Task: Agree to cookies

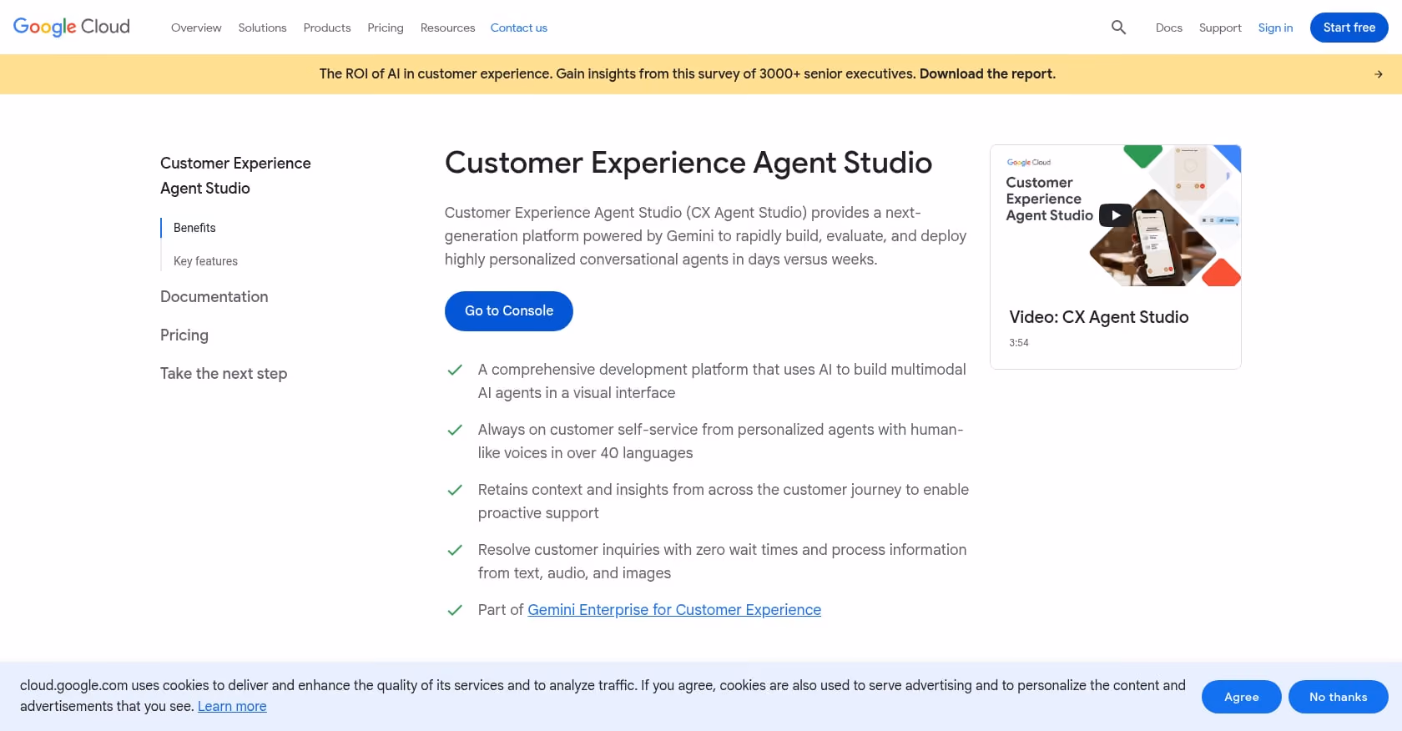Action: coord(1241,697)
